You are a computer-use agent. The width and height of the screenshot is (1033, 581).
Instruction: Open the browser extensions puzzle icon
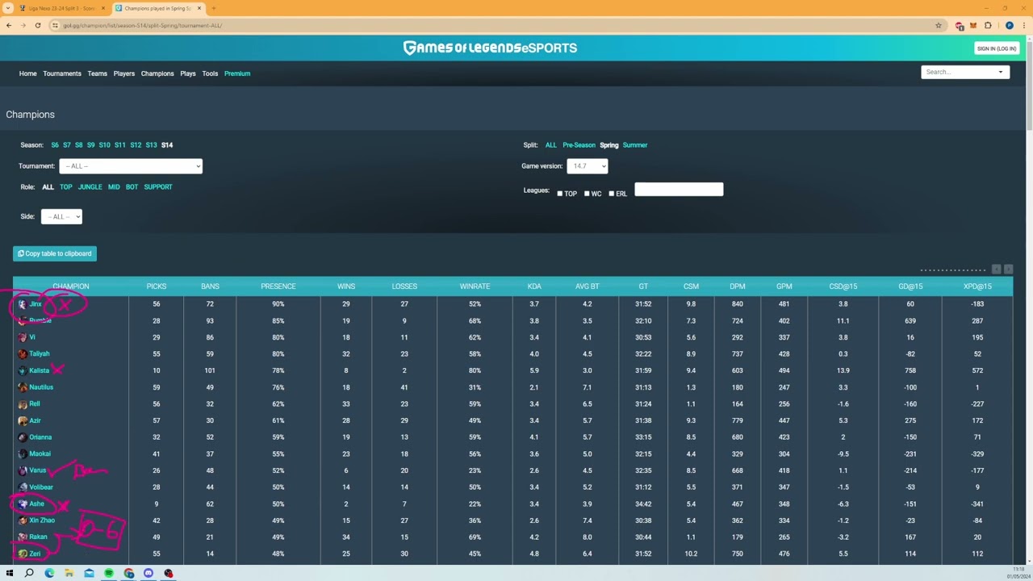(x=988, y=25)
